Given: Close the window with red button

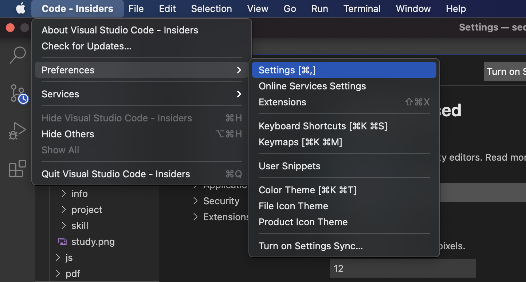Looking at the screenshot, I should pyautogui.click(x=10, y=28).
